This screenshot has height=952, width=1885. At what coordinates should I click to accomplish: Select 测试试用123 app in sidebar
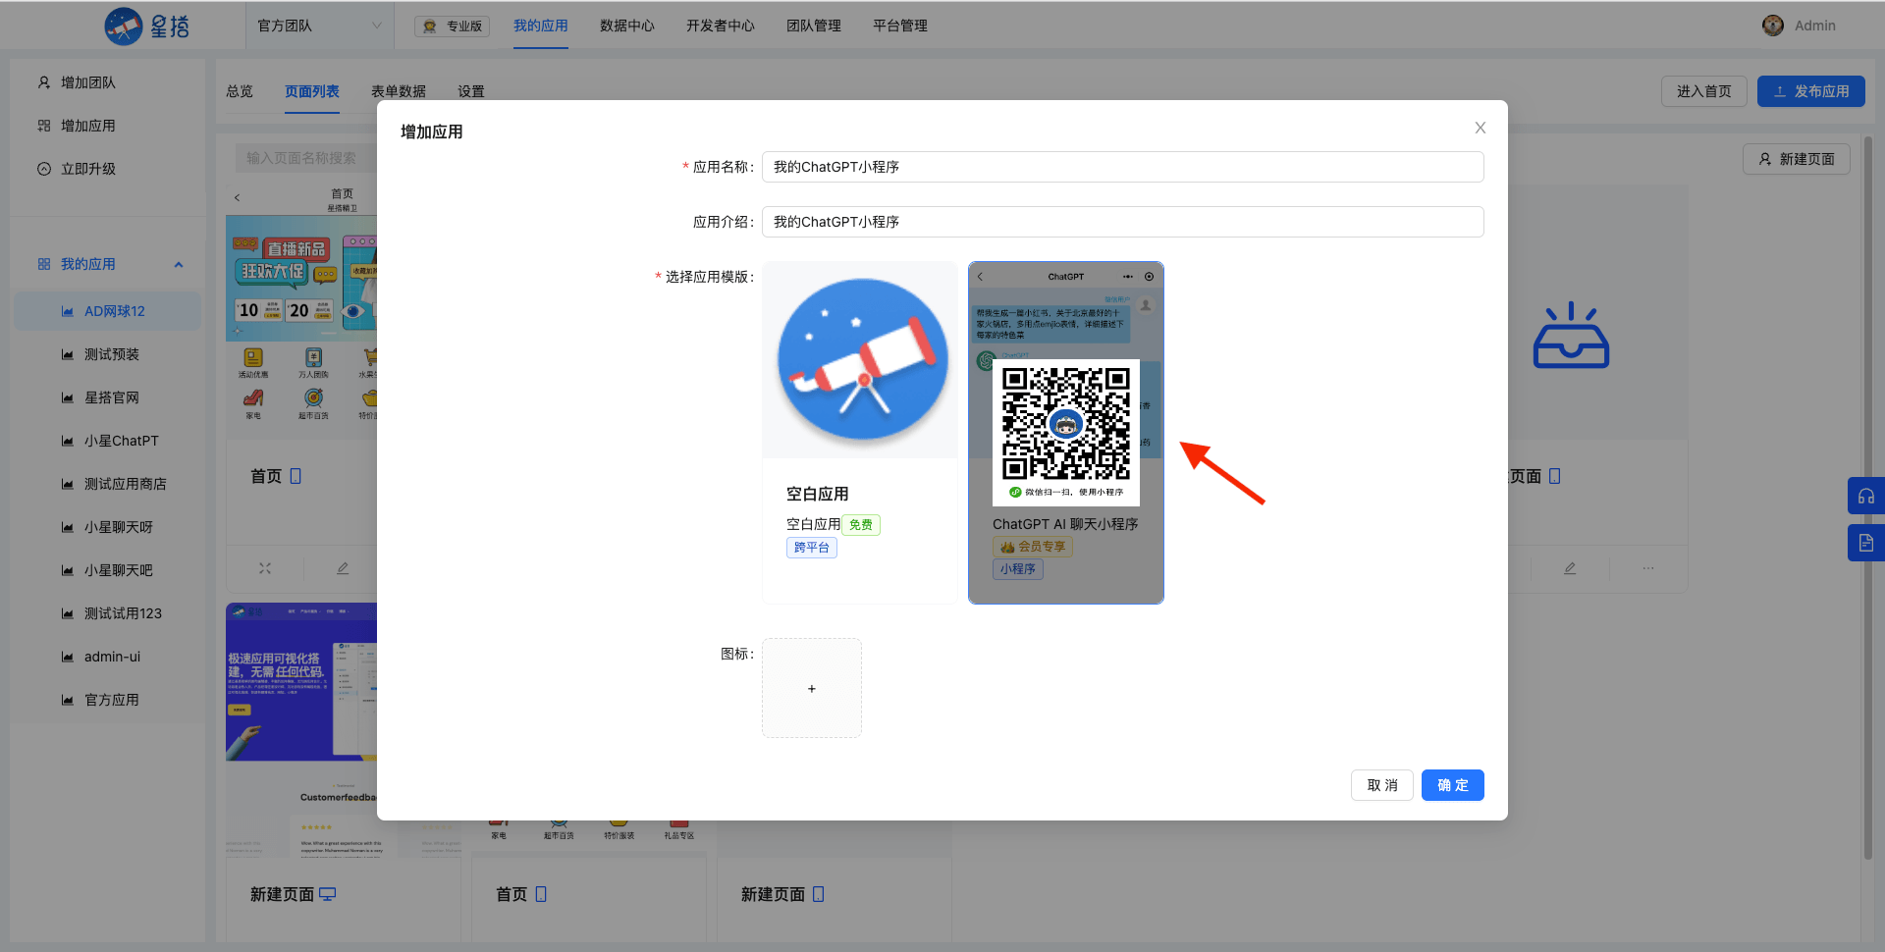[108, 613]
